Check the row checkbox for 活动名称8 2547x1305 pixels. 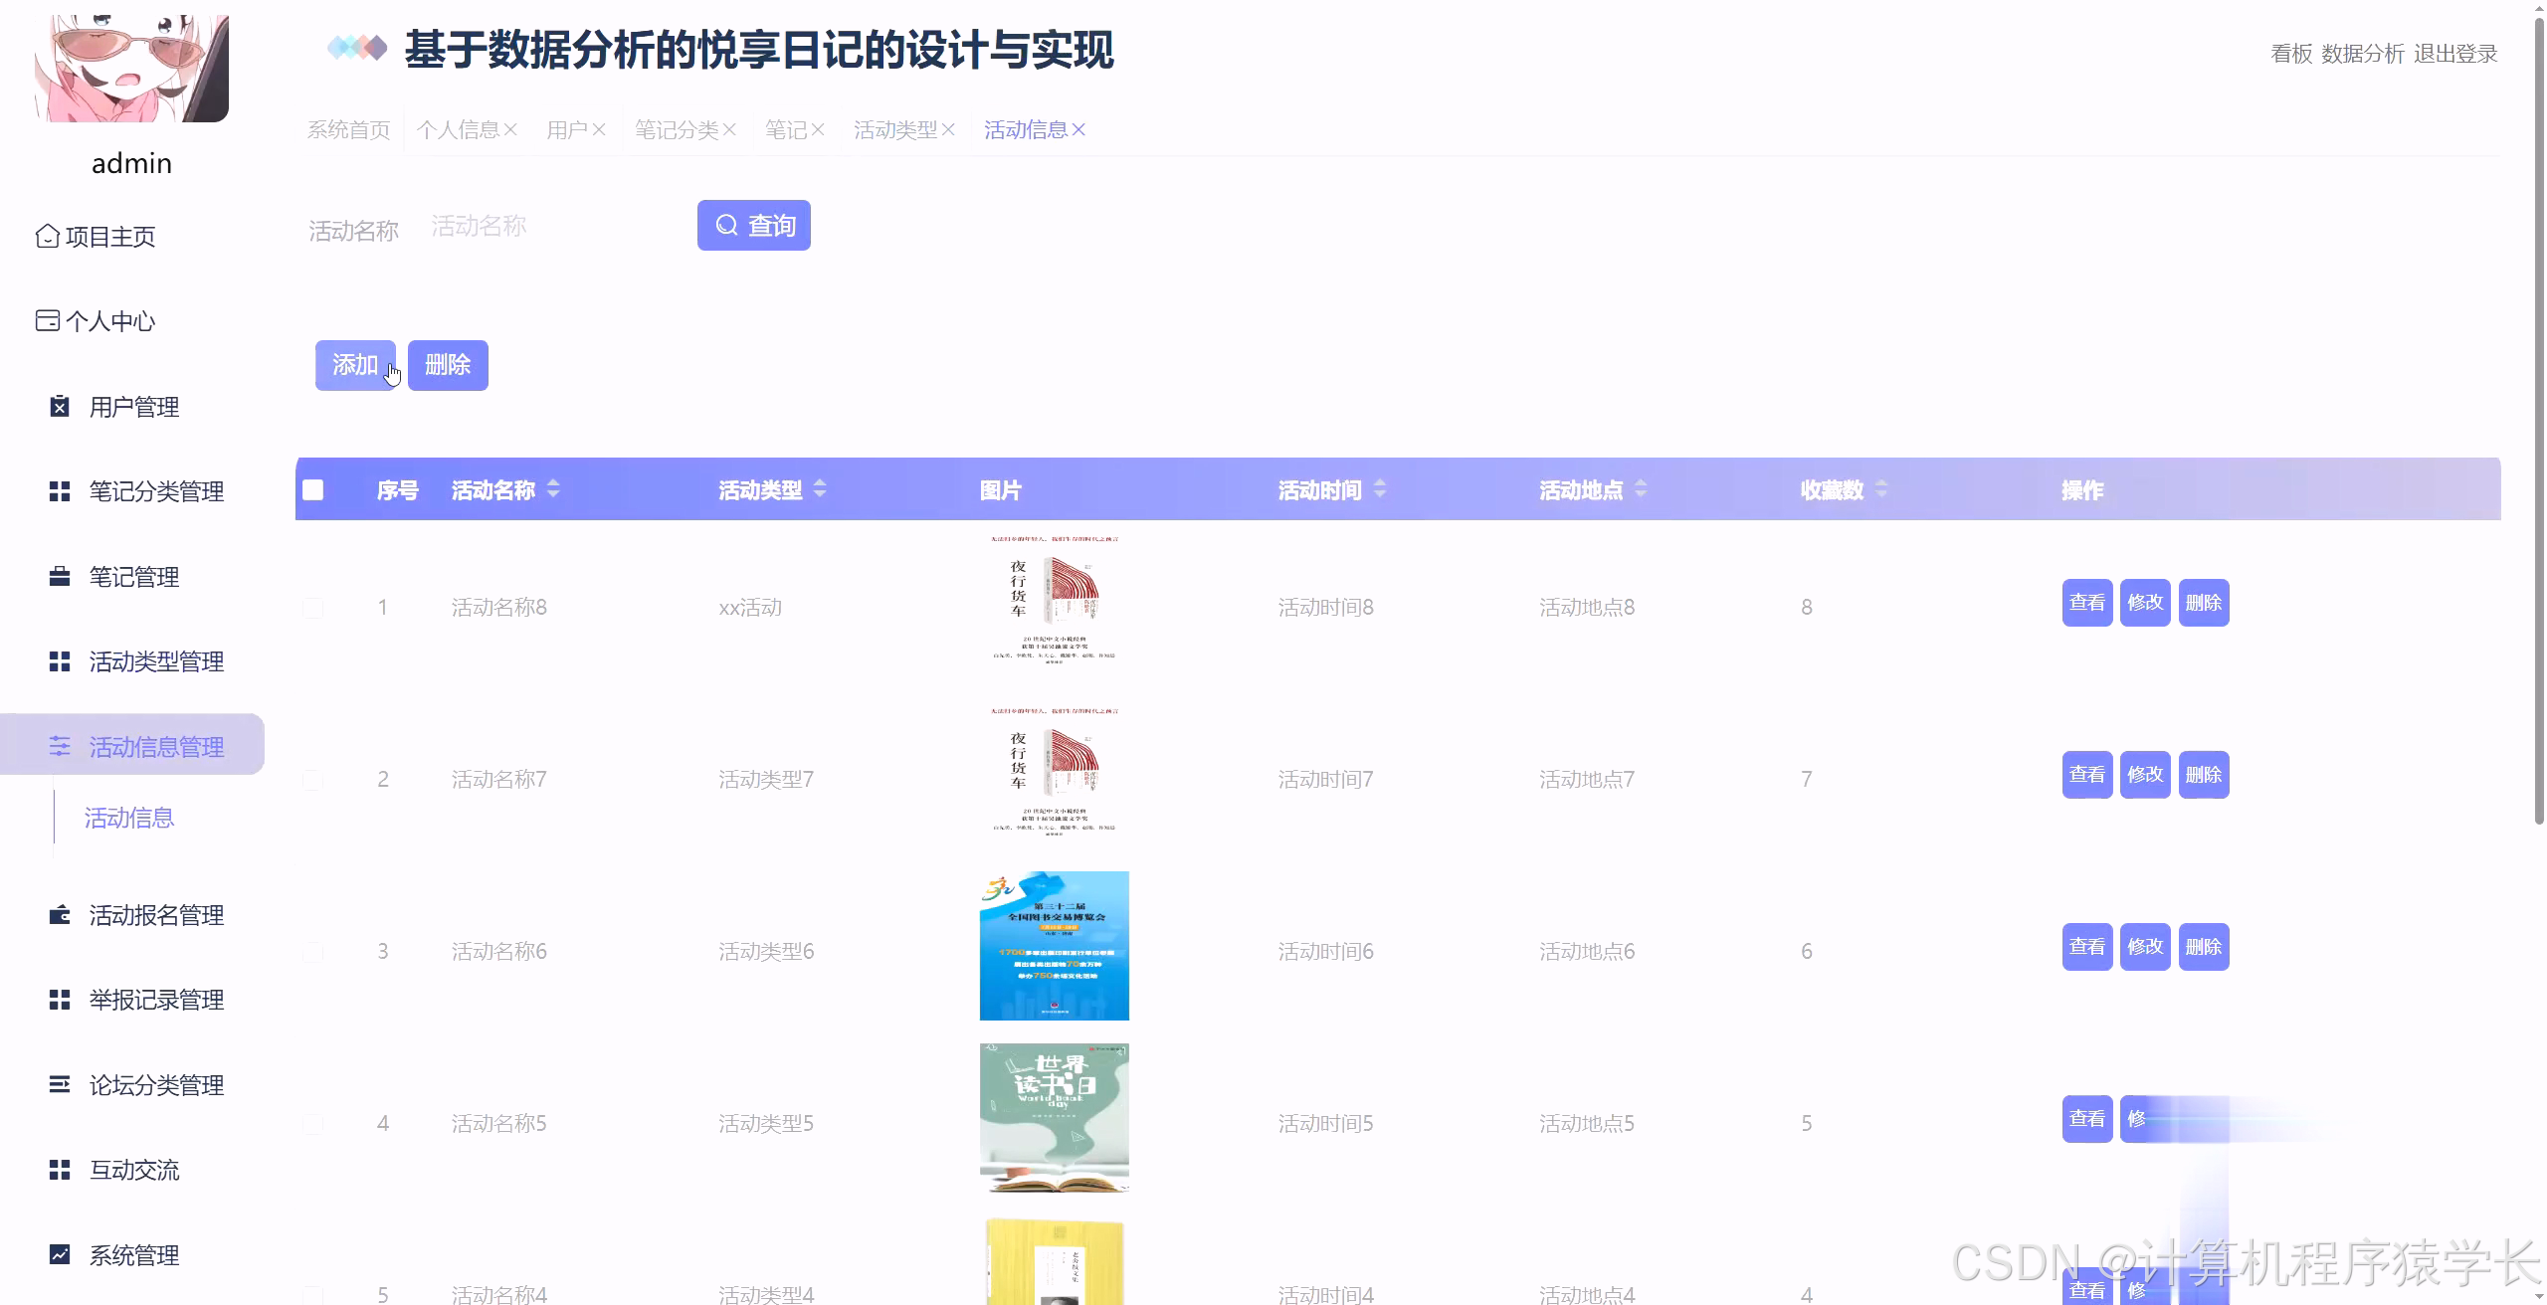pyautogui.click(x=313, y=607)
